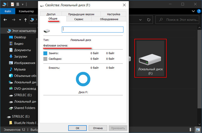Expand the ribbon with the chevron
The height and width of the screenshot is (133, 202).
193,11
